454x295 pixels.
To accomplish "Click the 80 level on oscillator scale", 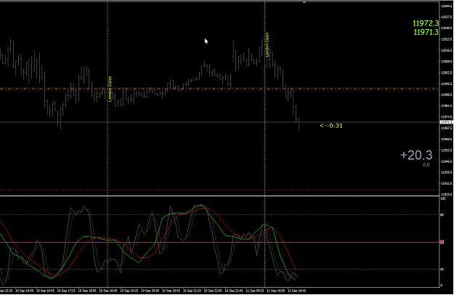I will point(442,215).
